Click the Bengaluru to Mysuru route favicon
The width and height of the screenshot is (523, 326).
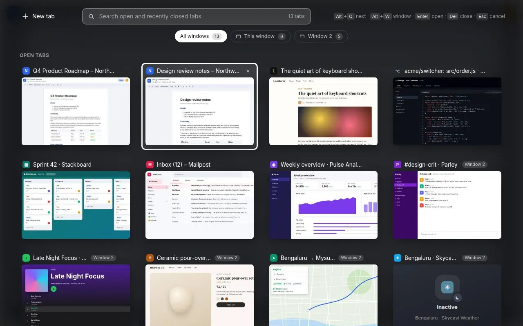274,258
